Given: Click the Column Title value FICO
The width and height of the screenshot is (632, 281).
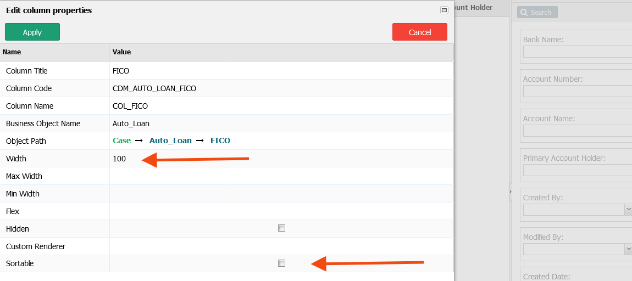Looking at the screenshot, I should click(120, 71).
